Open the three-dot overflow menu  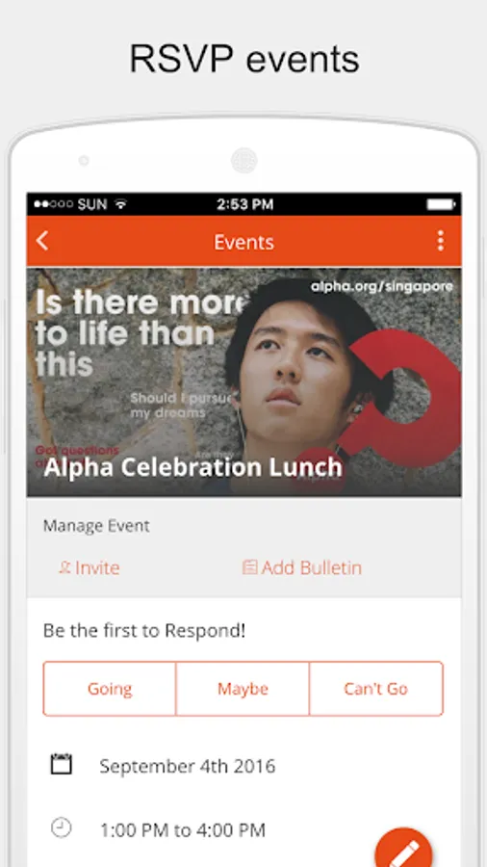click(x=440, y=241)
